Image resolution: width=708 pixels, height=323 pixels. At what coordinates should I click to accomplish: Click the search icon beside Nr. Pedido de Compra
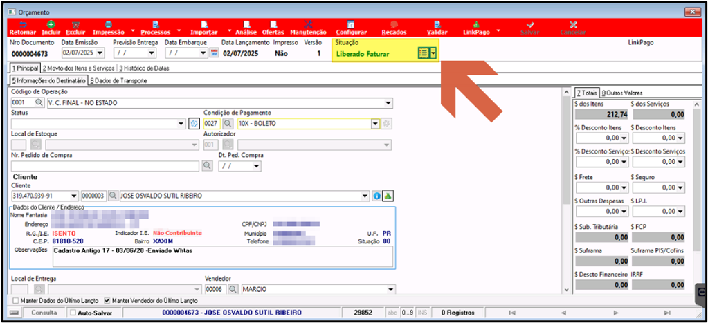(x=207, y=167)
